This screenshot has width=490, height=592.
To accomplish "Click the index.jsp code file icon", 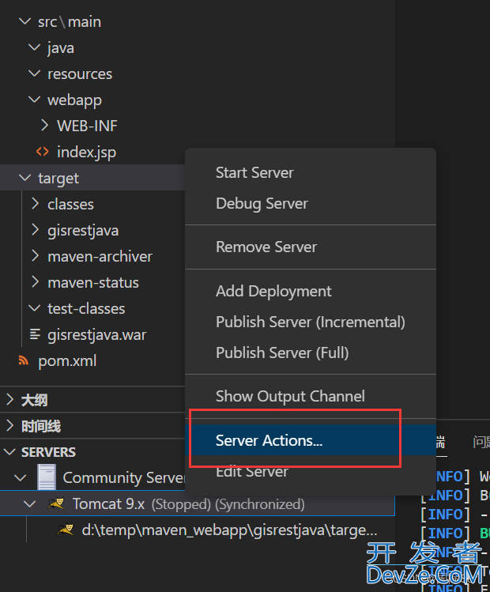I will (x=42, y=152).
